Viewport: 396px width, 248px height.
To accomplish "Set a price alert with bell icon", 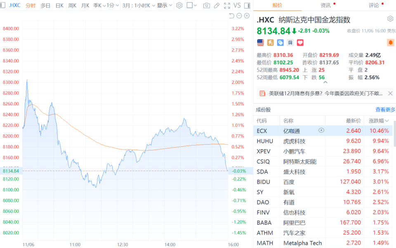I will coord(391,43).
